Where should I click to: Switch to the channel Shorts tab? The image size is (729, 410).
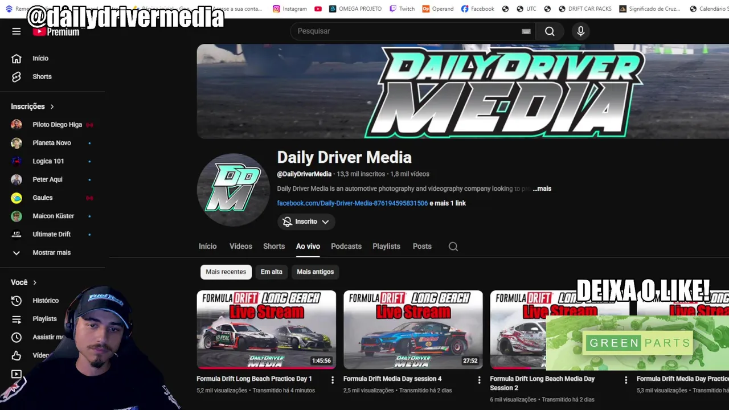(x=274, y=246)
